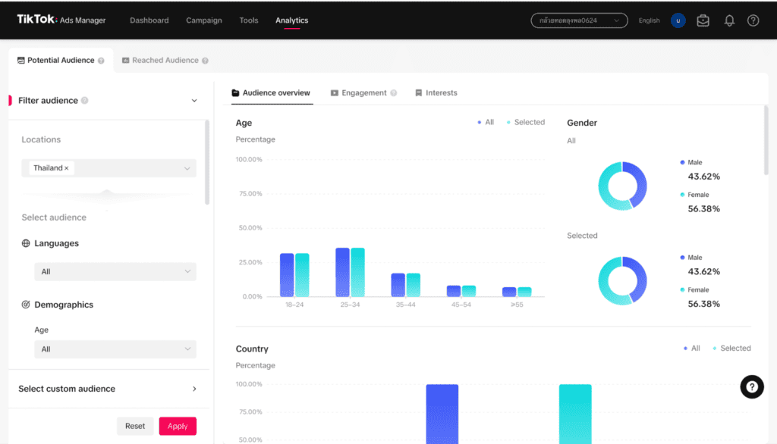Screen dimensions: 777x444
Task: Show Reached Audience info tooltip icon
Action: click(205, 61)
